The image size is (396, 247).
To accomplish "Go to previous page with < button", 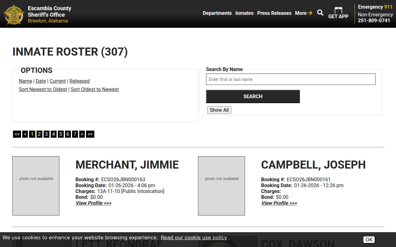I will coord(25,134).
